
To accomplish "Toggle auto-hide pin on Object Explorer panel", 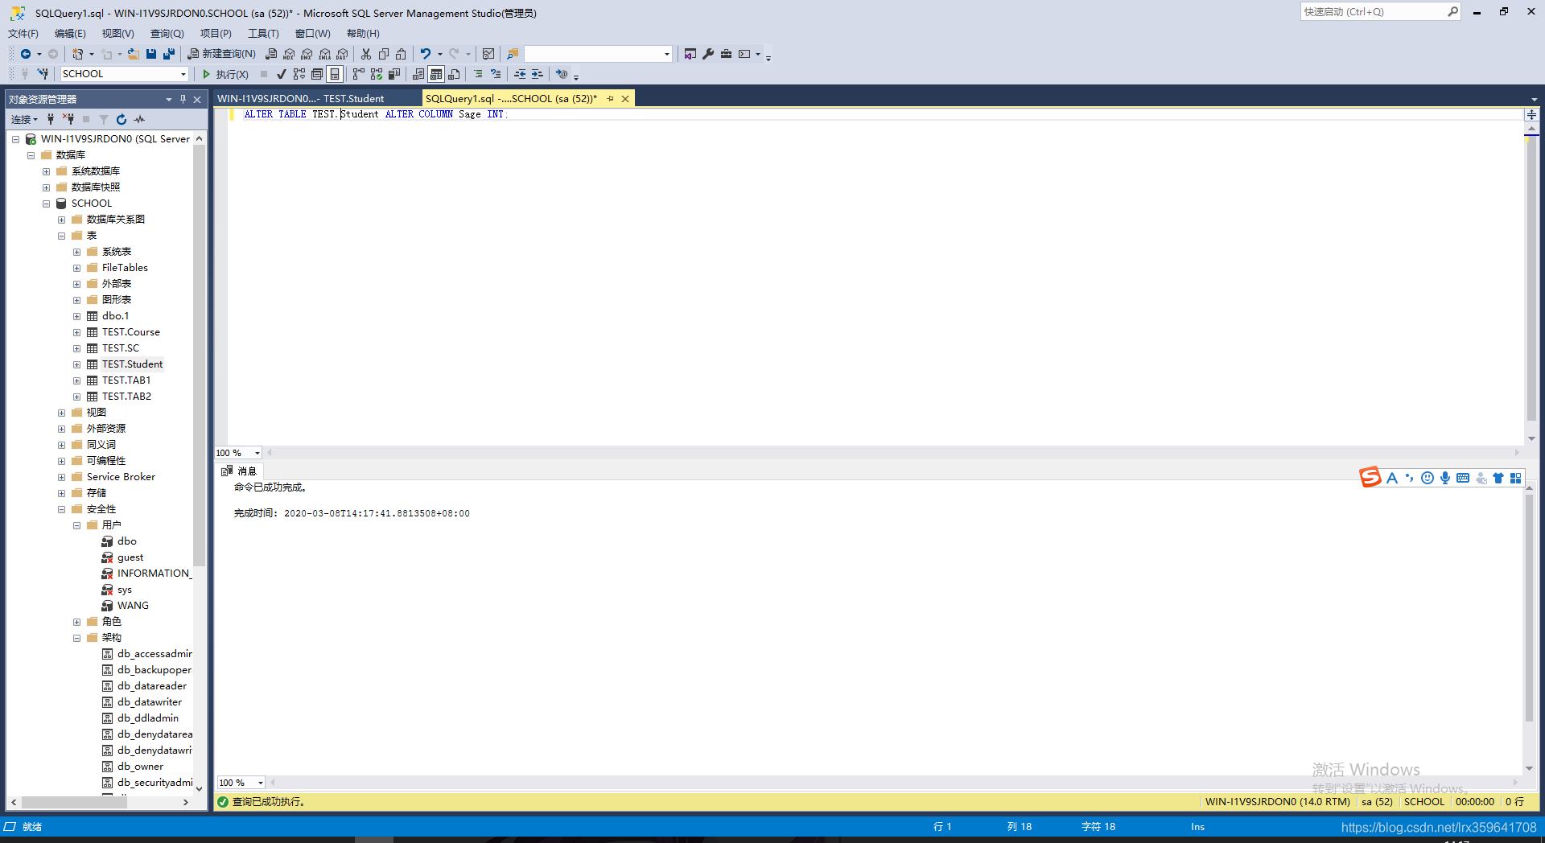I will (x=183, y=99).
